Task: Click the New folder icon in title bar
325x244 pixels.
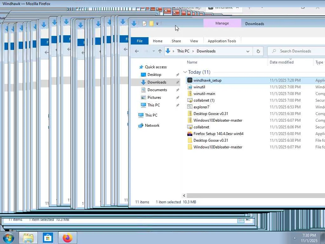Action: [151, 24]
